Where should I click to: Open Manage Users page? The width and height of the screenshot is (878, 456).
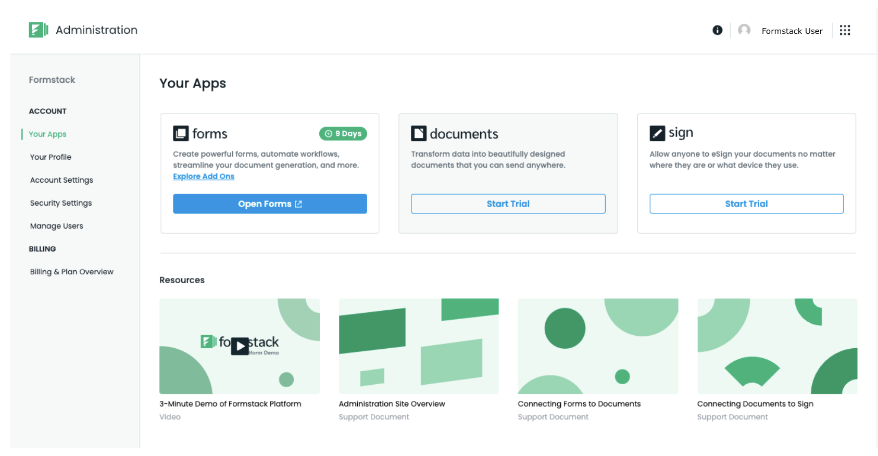click(x=56, y=226)
